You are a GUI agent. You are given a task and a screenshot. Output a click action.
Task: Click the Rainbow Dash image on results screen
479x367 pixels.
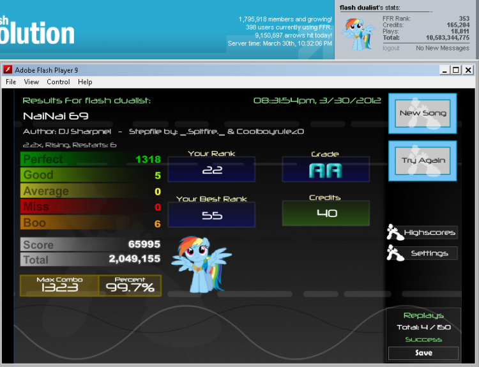click(201, 264)
